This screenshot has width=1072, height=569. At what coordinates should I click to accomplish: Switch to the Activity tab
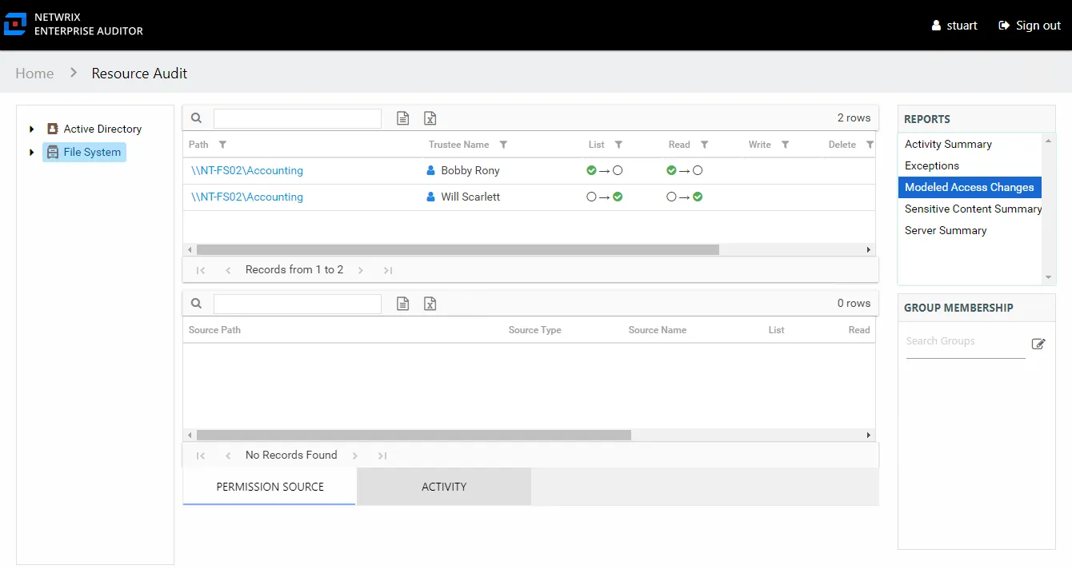(444, 487)
